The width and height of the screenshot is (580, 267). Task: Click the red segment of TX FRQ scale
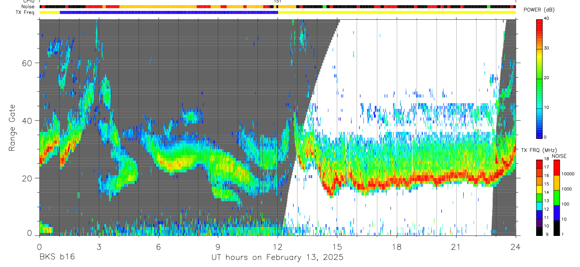click(x=539, y=164)
